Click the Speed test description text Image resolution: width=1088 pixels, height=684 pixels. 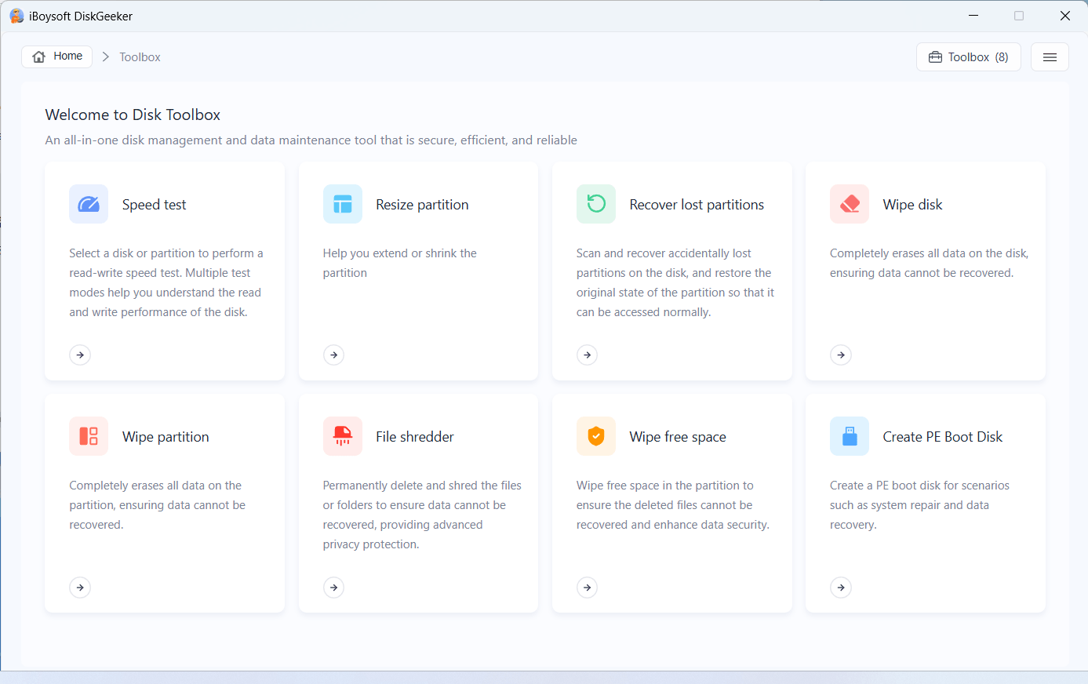click(166, 282)
